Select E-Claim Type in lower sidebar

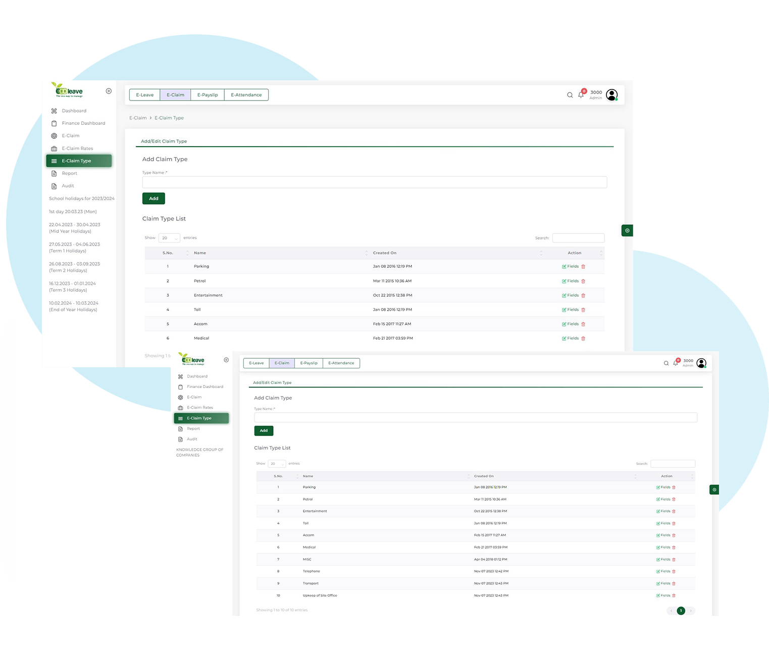[x=201, y=418]
